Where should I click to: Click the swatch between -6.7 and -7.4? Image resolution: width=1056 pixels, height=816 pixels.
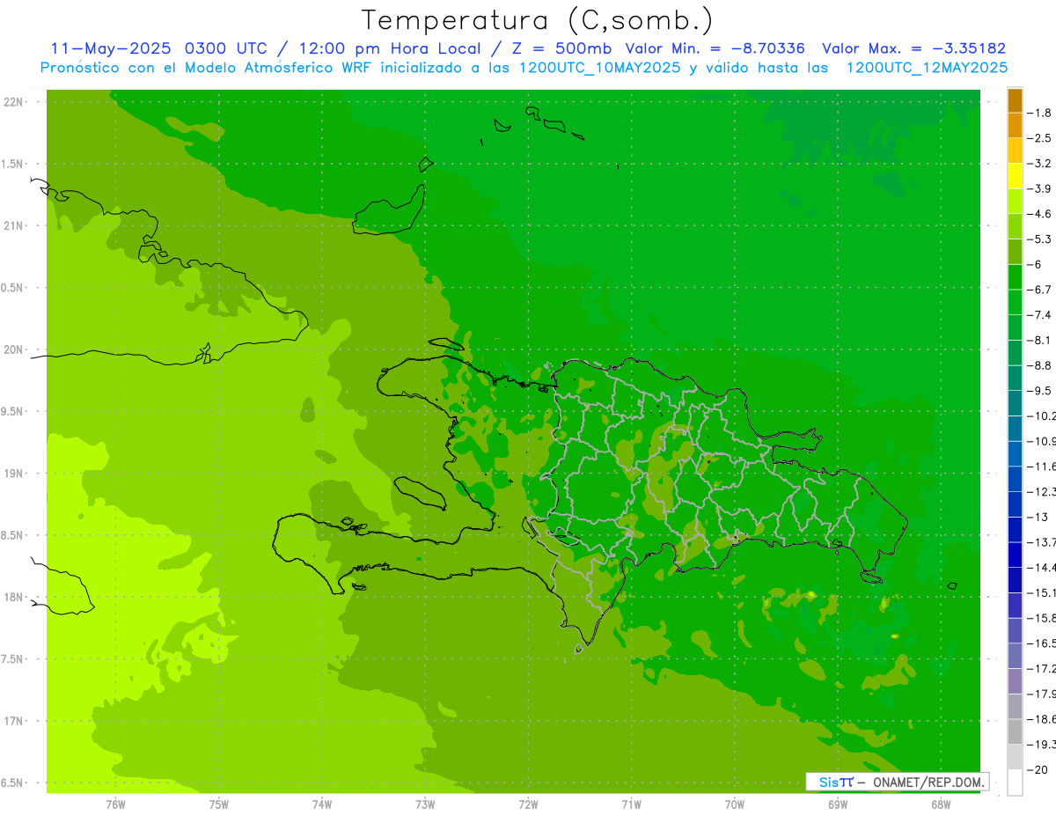pyautogui.click(x=1015, y=302)
